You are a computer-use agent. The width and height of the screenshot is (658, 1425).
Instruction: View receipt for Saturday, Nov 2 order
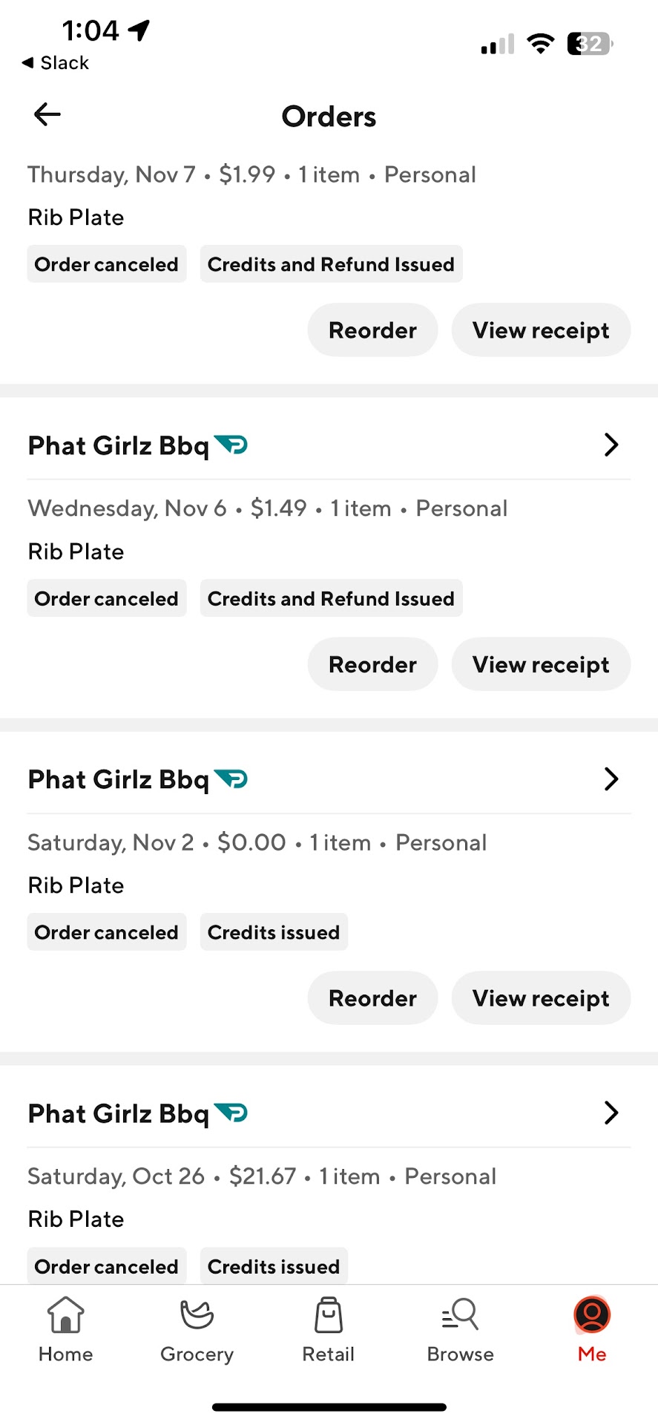541,998
